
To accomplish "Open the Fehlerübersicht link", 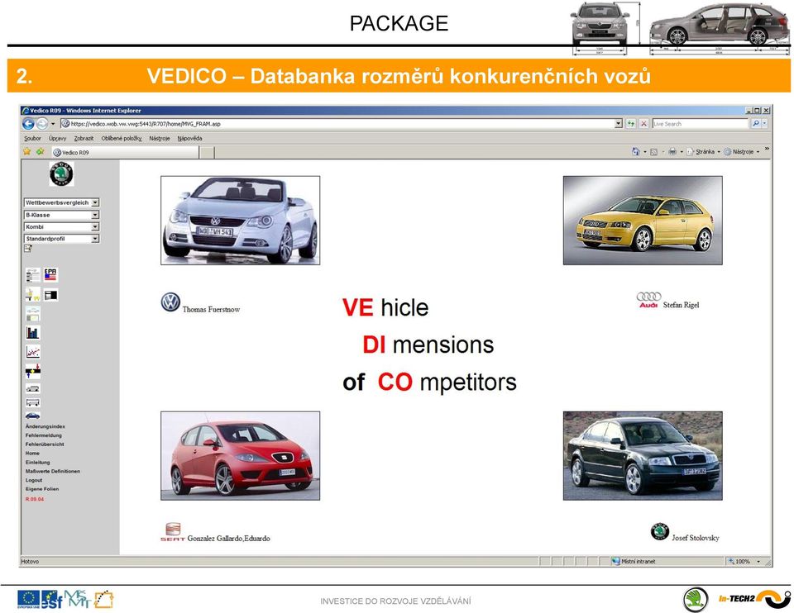I will (x=45, y=444).
